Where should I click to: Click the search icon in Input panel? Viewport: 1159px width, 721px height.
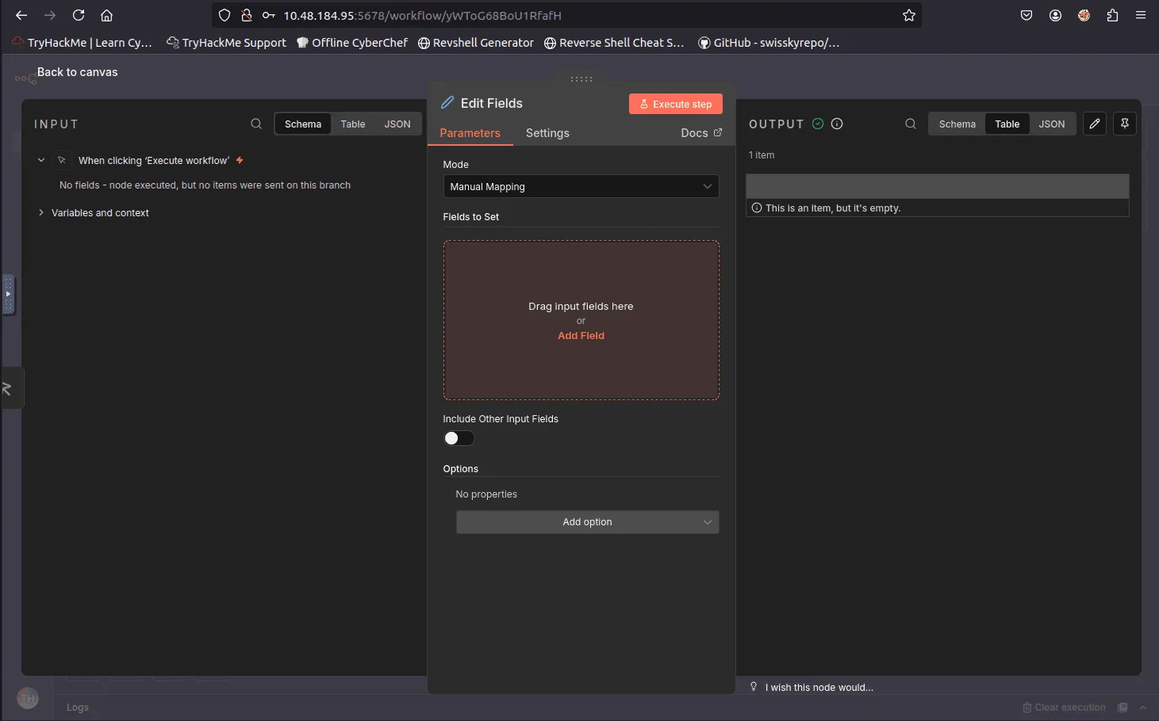click(256, 124)
